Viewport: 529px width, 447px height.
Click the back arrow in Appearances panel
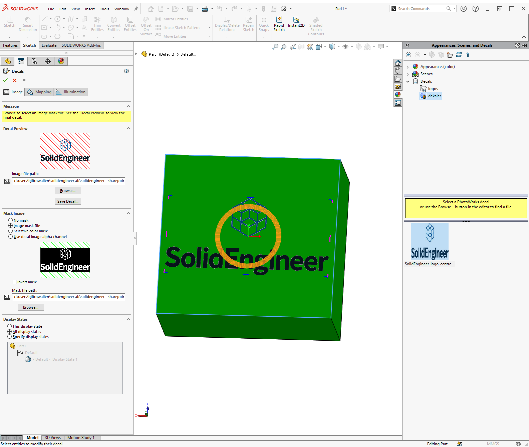409,55
